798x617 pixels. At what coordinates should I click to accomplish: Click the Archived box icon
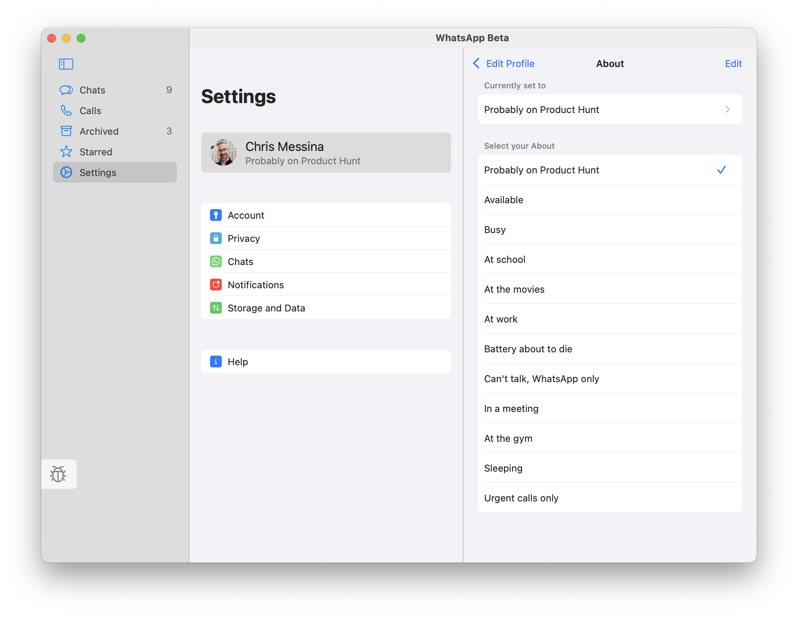coord(66,131)
